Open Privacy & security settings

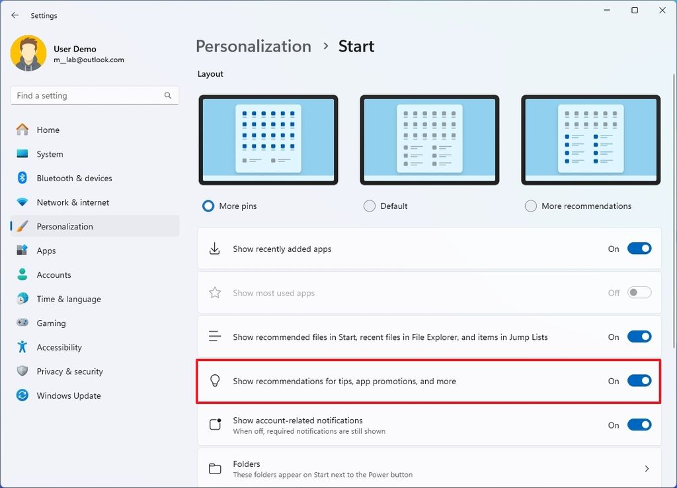(69, 371)
